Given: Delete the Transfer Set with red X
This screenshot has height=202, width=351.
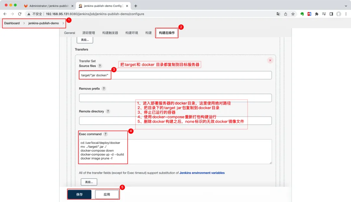Looking at the screenshot, I should (270, 60).
